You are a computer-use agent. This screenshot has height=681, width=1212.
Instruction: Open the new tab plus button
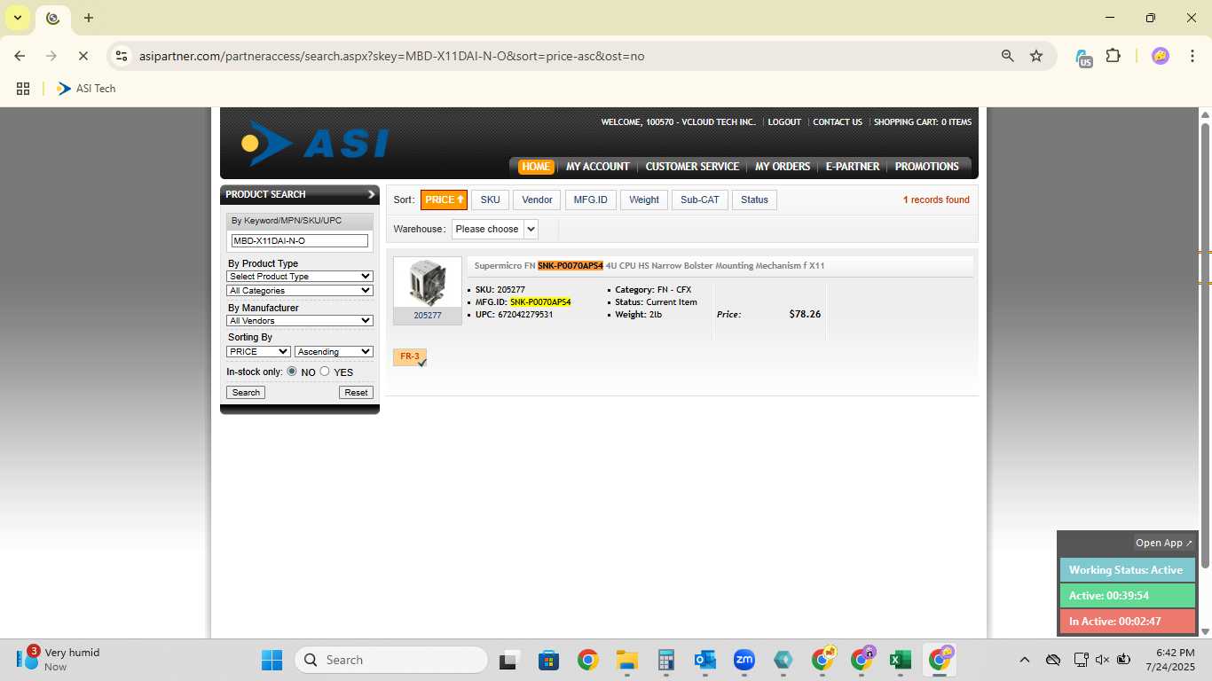[89, 18]
